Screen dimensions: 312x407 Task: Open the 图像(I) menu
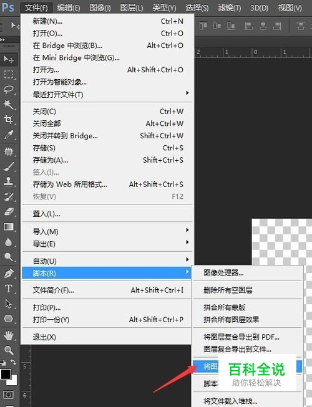[x=100, y=7]
